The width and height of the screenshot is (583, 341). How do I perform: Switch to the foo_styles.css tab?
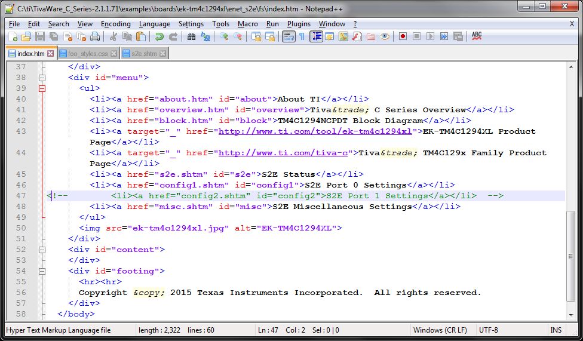[88, 54]
